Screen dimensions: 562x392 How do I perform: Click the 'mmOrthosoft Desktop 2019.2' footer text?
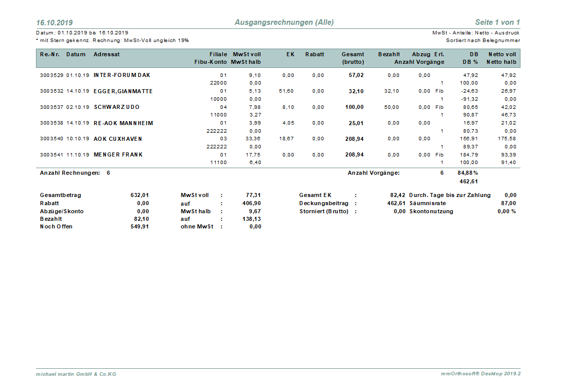(x=480, y=374)
